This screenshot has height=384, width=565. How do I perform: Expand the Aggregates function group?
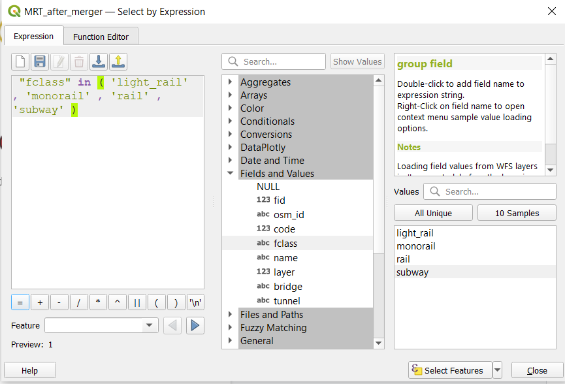click(x=230, y=82)
